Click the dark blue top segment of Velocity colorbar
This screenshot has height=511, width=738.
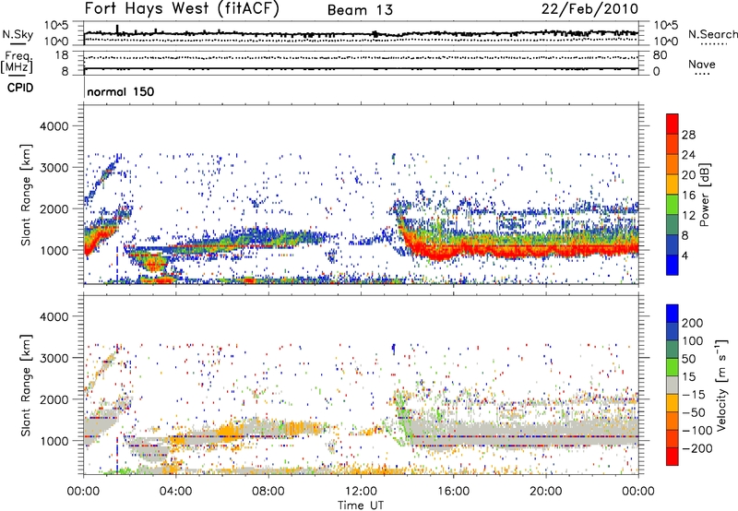[x=673, y=314]
